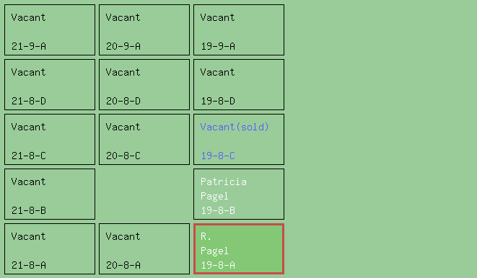The height and width of the screenshot is (278, 477).
Task: Click the blue 19-8-C plot label
Action: pos(218,156)
